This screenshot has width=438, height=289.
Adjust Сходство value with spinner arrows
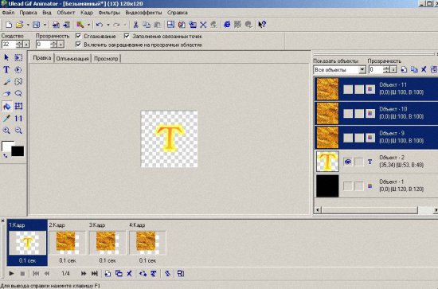click(19, 44)
